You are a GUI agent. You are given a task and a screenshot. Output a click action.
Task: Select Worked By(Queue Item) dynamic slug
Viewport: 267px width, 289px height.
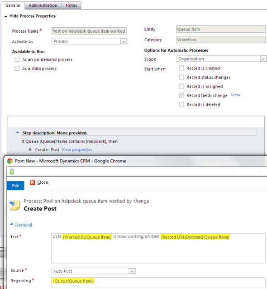click(87, 237)
